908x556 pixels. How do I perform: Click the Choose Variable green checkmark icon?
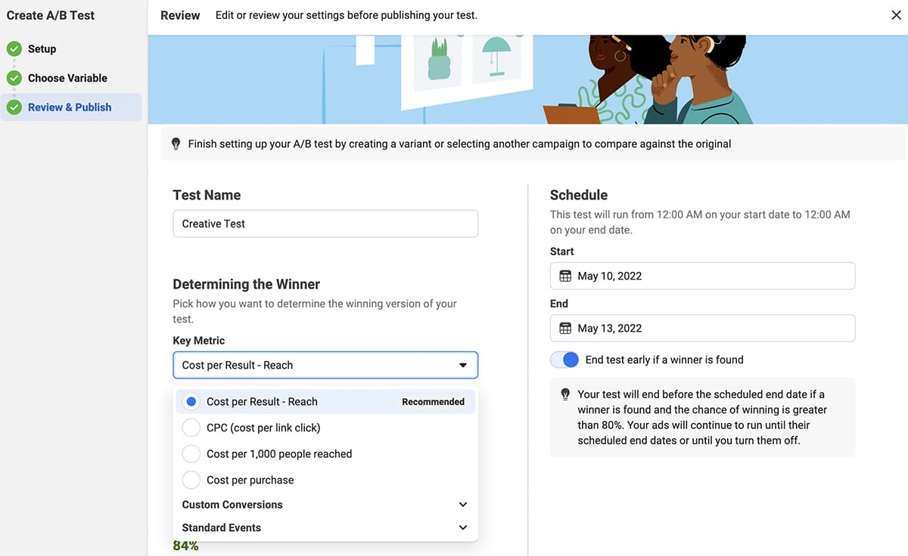pyautogui.click(x=14, y=78)
